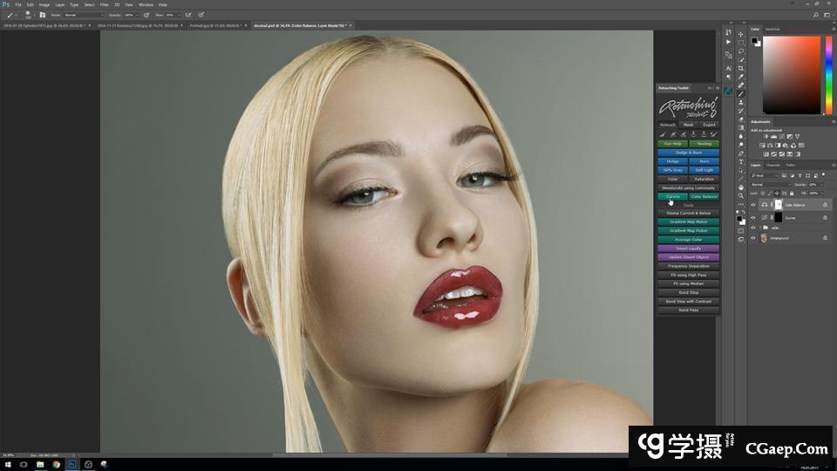Screen dimensions: 837x471
Task: Click the Frequency Separation button
Action: click(688, 266)
